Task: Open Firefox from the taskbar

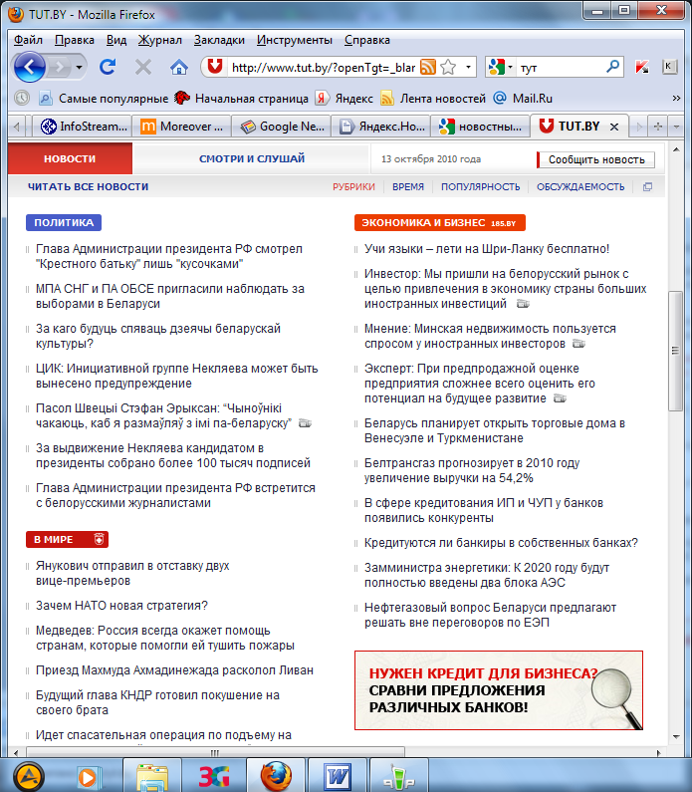Action: [x=276, y=776]
